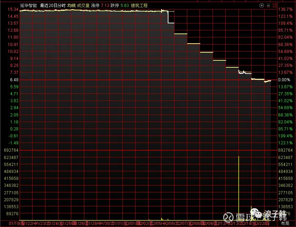Click the 01/19 date on time axis

[14, 224]
